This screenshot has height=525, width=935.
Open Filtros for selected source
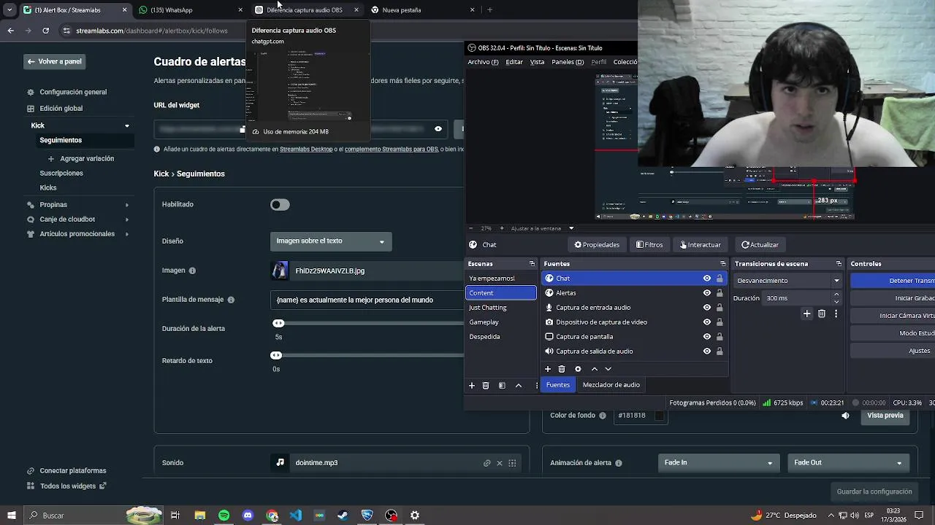pyautogui.click(x=649, y=245)
